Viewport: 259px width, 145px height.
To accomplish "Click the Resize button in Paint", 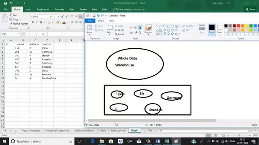I will point(119,30).
